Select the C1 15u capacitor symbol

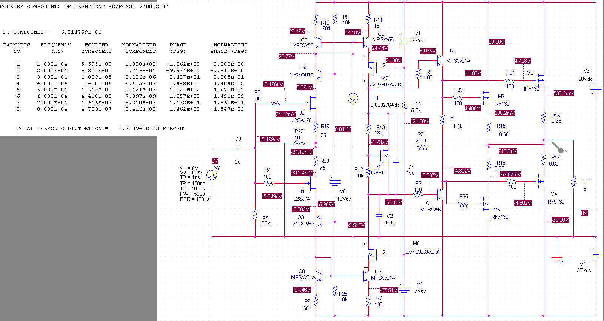pyautogui.click(x=396, y=162)
